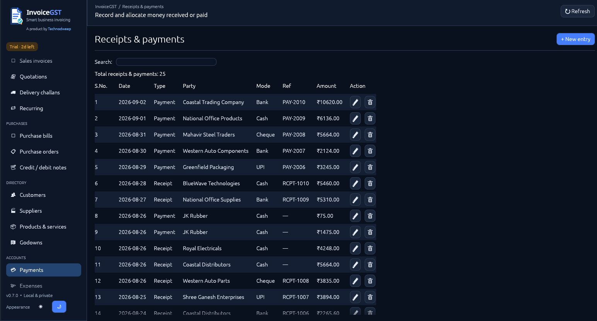Enable dark appearance mode toggle

(59, 307)
